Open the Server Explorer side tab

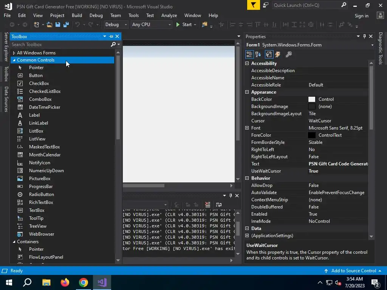[x=6, y=46]
